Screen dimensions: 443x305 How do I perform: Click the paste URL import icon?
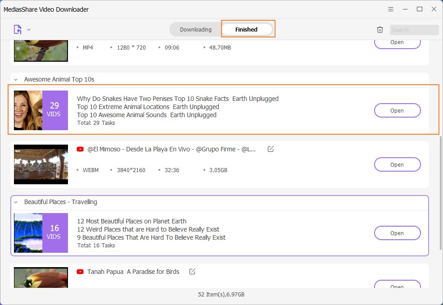pyautogui.click(x=18, y=30)
